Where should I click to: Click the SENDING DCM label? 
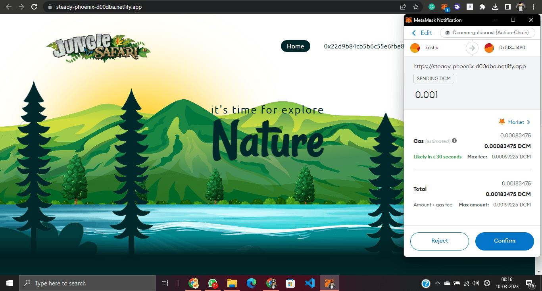434,79
